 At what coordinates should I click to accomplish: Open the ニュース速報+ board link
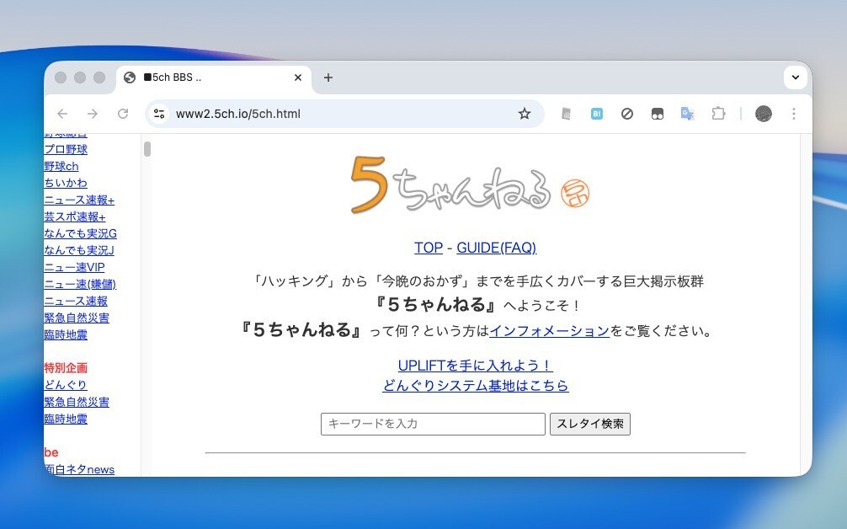click(x=79, y=200)
